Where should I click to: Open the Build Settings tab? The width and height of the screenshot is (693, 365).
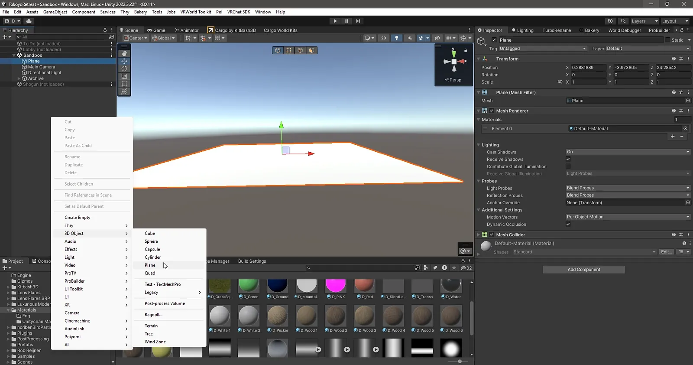point(252,261)
